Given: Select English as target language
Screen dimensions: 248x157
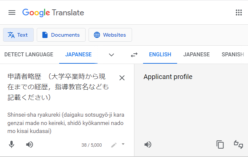Looking at the screenshot, I should pos(160,54).
